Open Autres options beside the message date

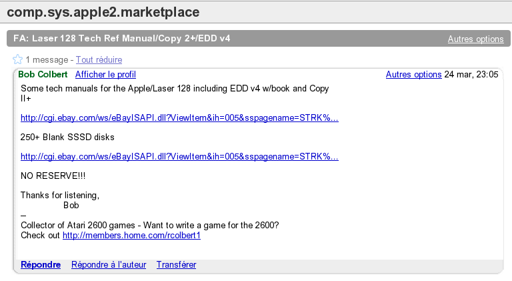413,74
